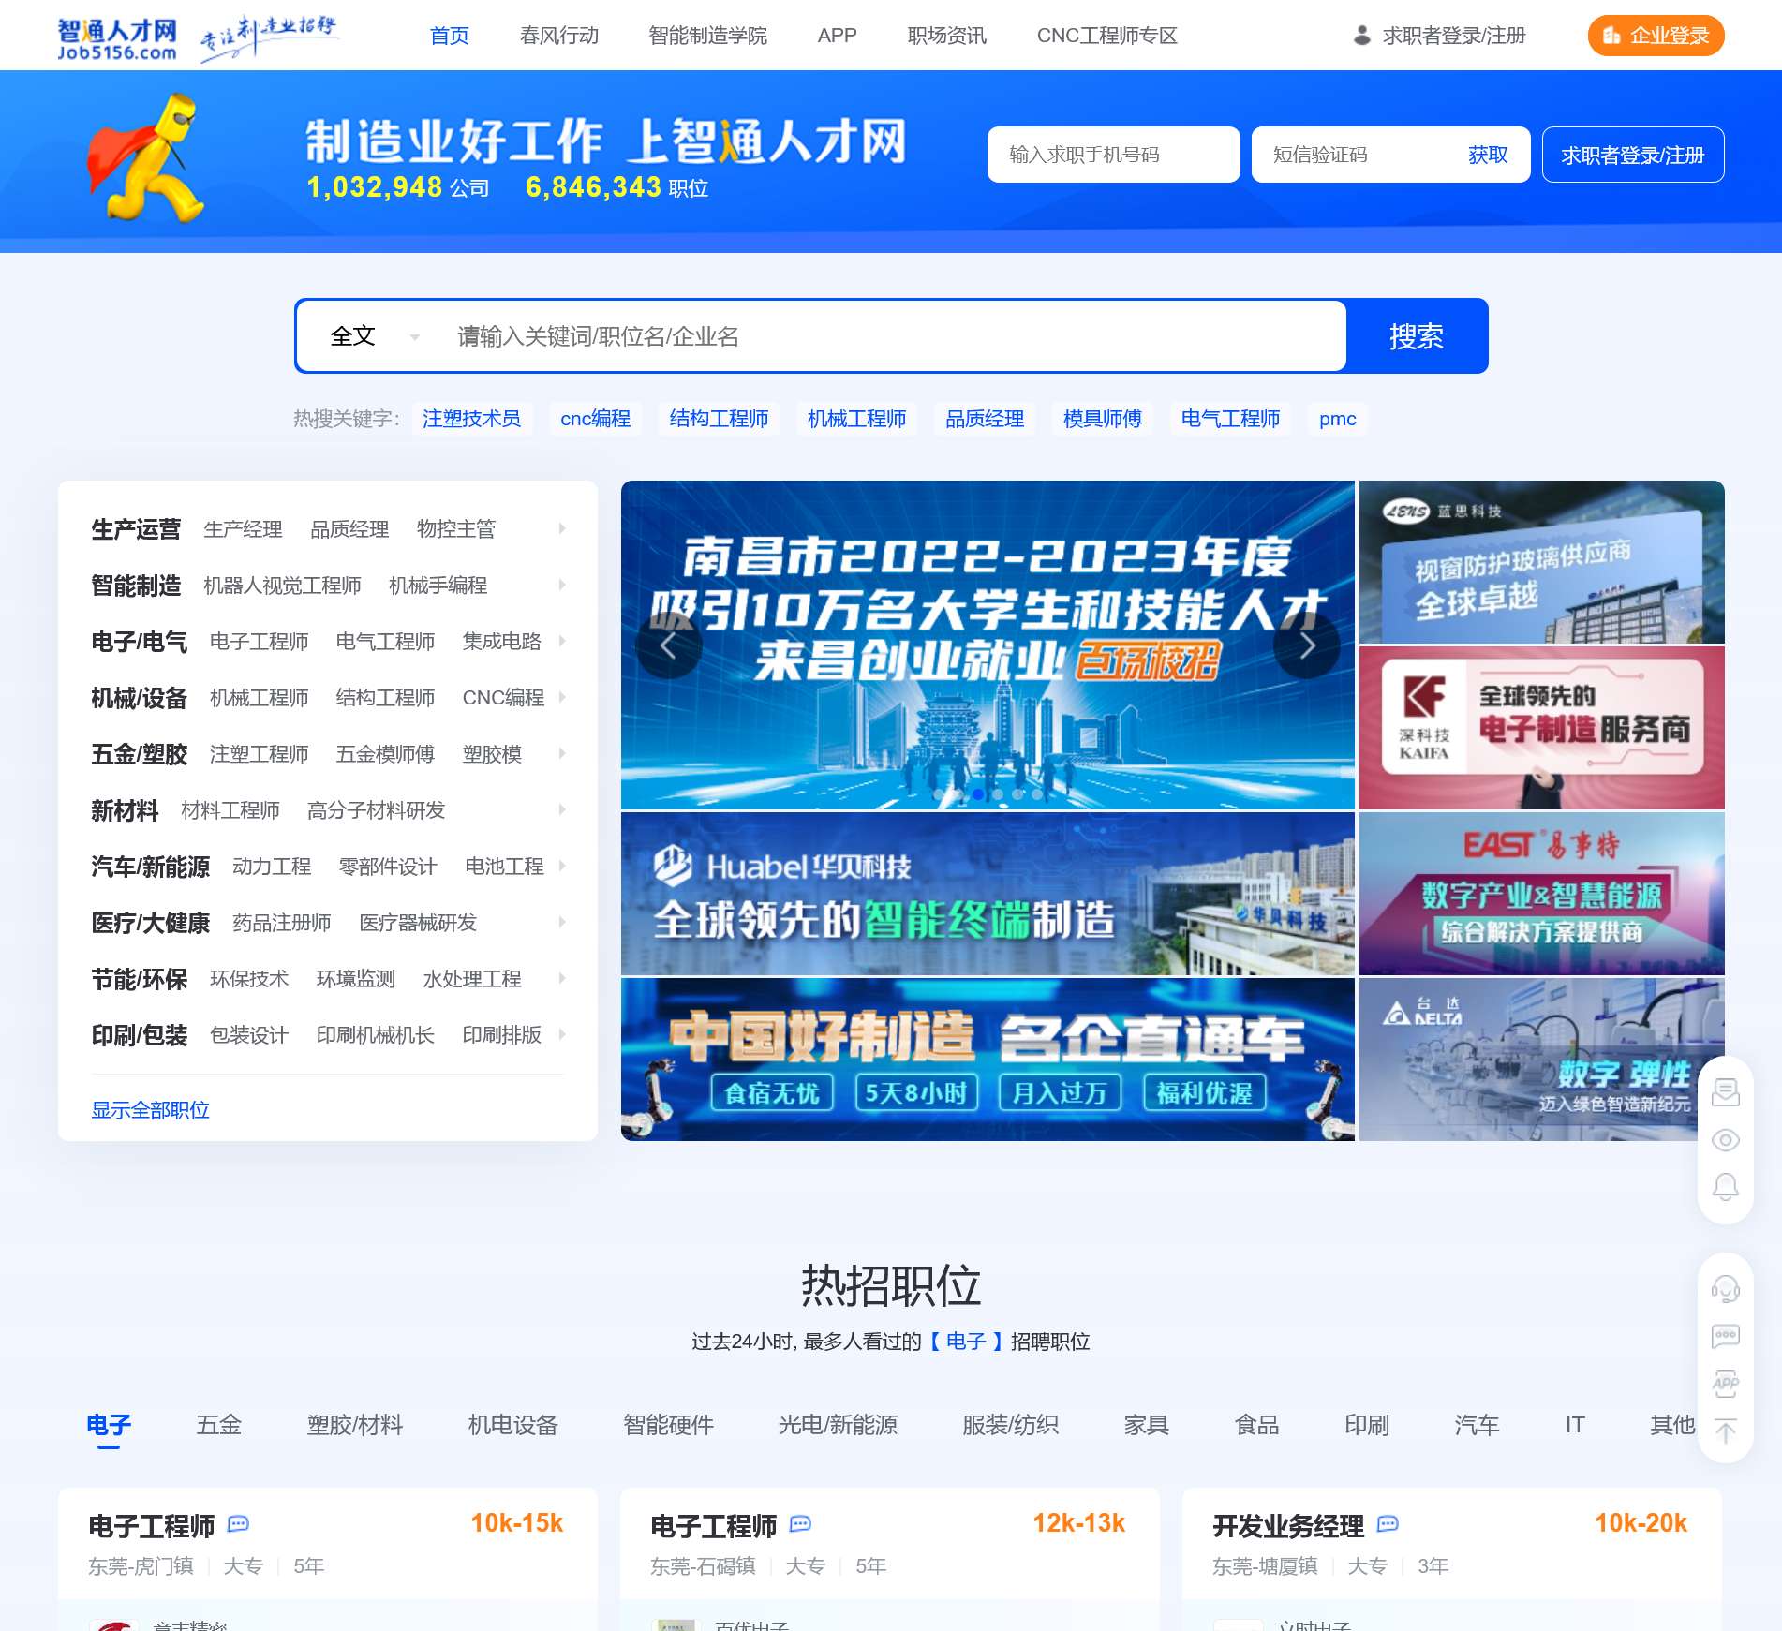1782x1631 pixels.
Task: Open the resume inbox icon in floating sidebar
Action: point(1726,1091)
